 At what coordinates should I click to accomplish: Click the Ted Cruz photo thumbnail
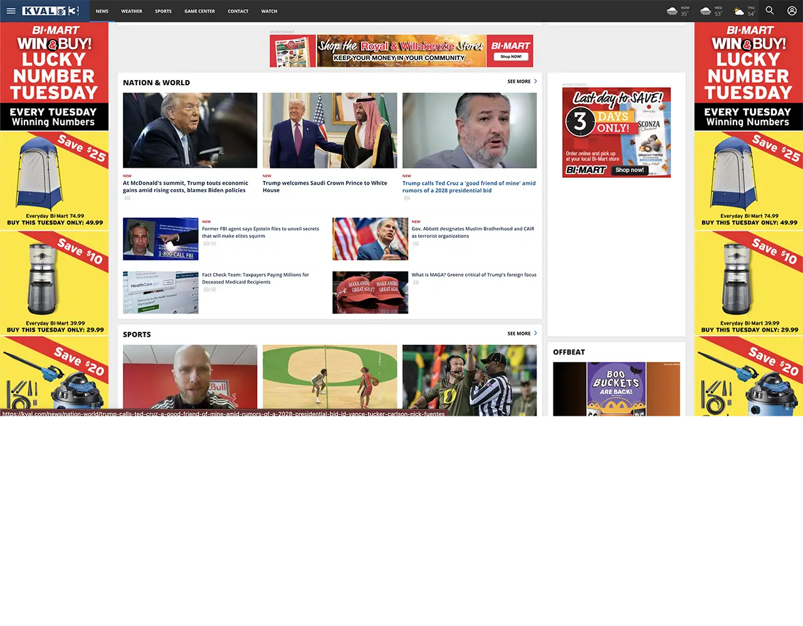(470, 130)
